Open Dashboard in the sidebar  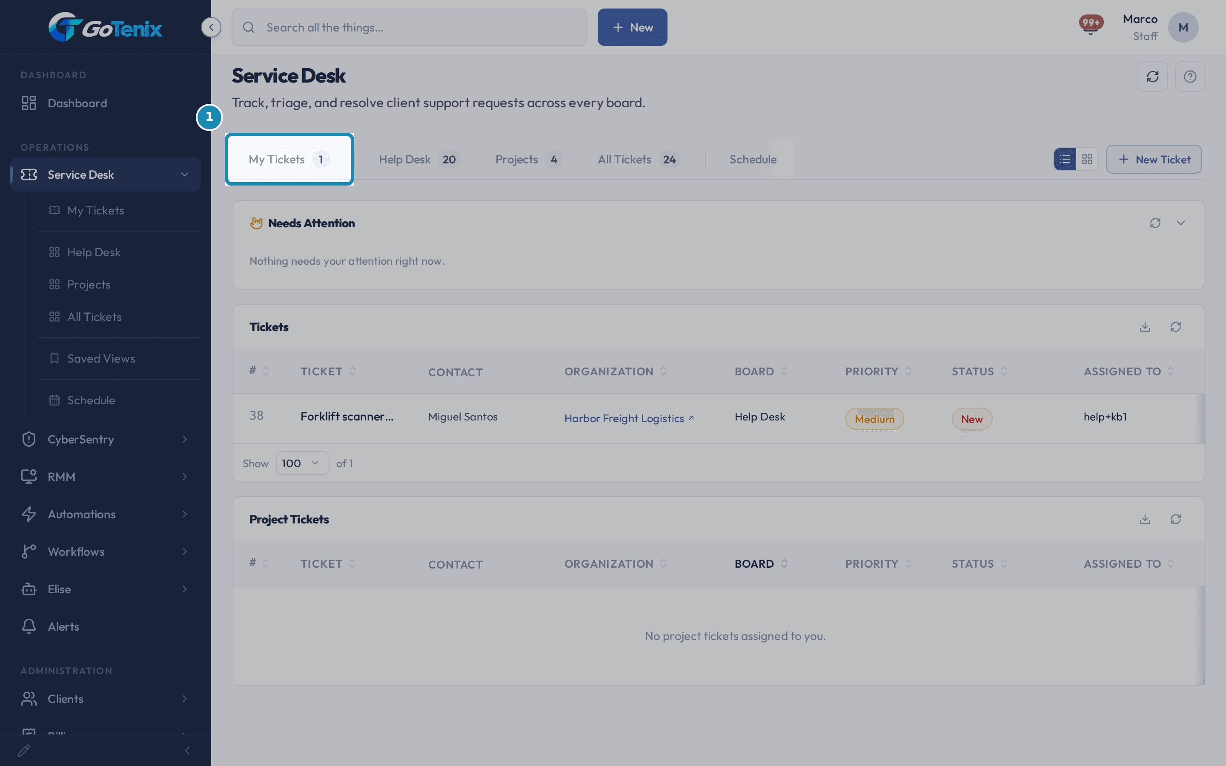(x=106, y=103)
